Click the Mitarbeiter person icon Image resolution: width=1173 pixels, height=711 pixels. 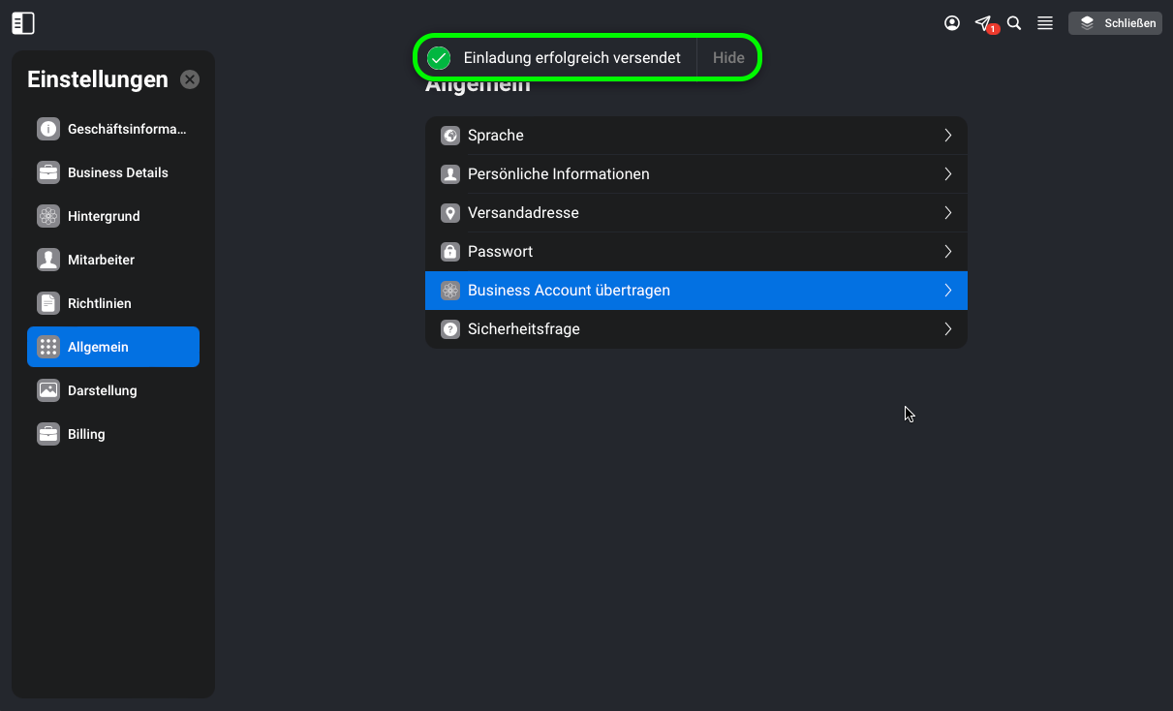click(48, 260)
